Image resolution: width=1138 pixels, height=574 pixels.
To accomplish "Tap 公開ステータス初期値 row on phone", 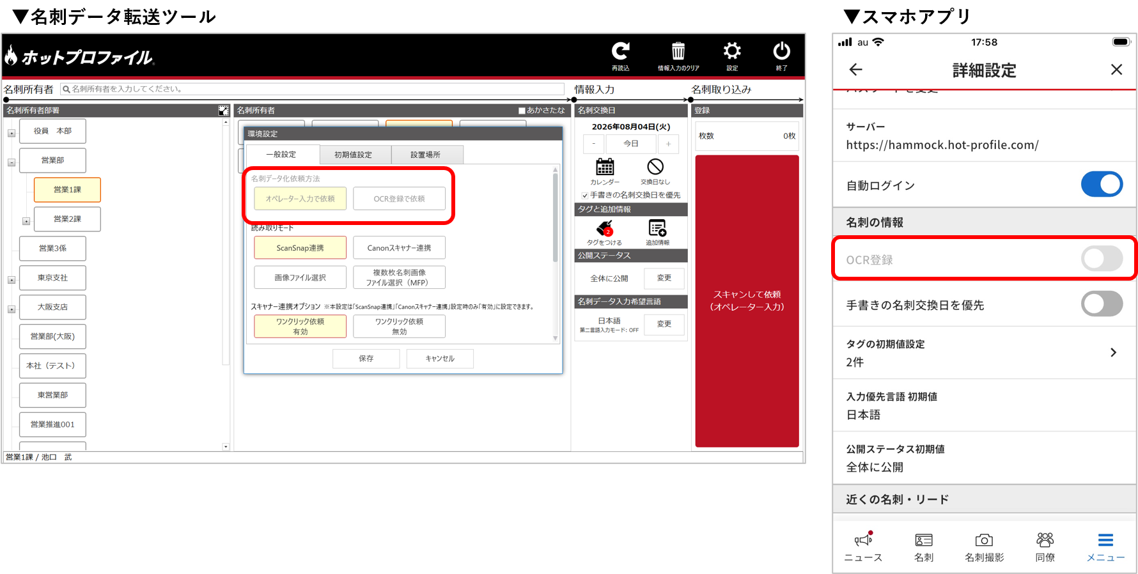I will coord(984,458).
